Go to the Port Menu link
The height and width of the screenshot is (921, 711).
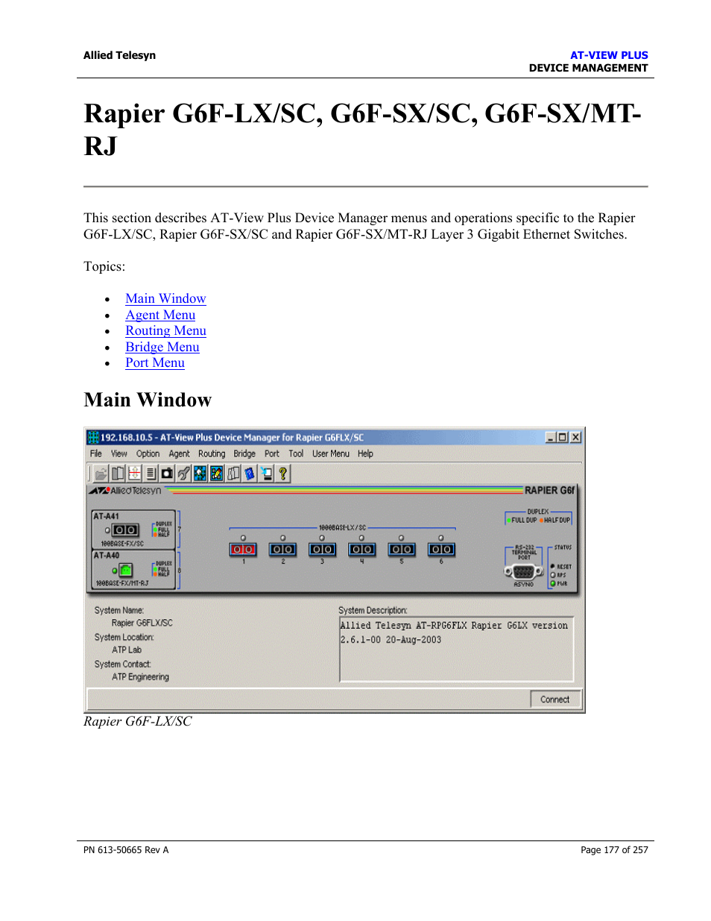click(x=155, y=362)
